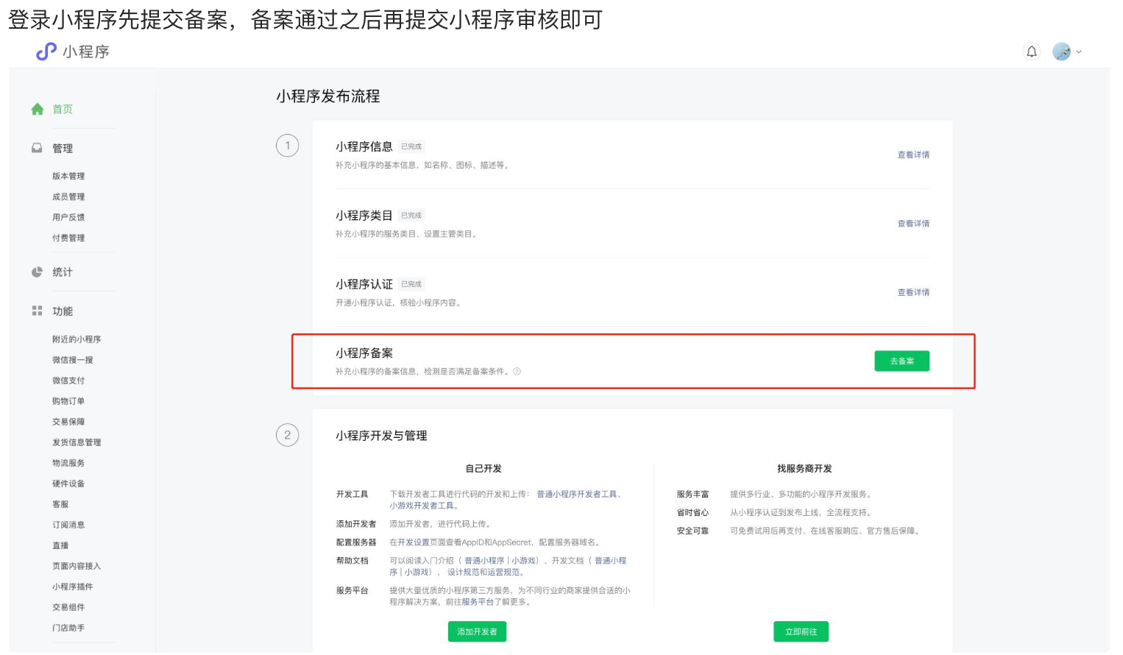This screenshot has width=1123, height=655.
Task: Open the 普通小程序开发者工具 download link
Action: click(577, 495)
